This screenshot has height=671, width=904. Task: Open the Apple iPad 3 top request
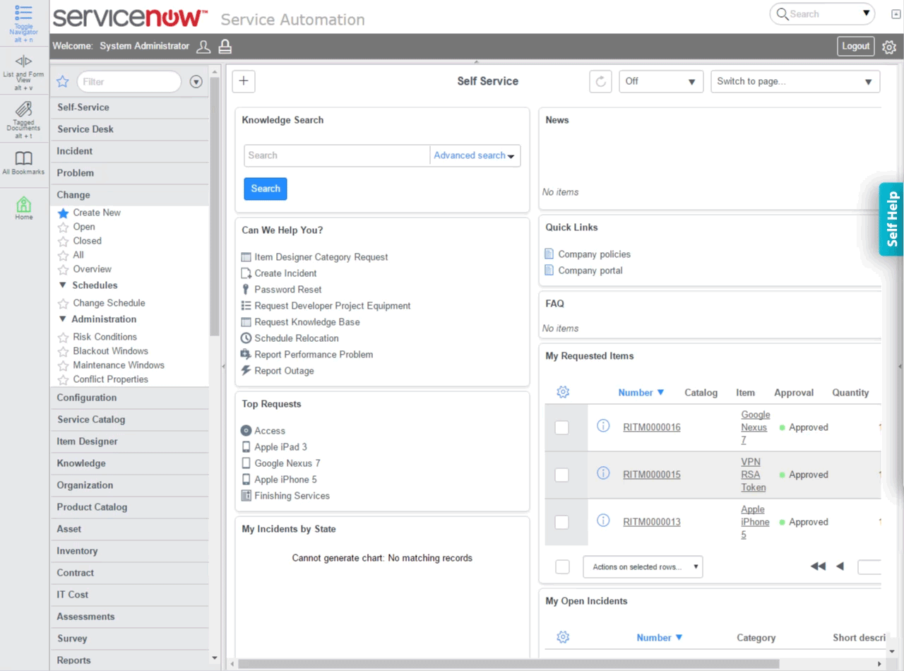tap(280, 447)
